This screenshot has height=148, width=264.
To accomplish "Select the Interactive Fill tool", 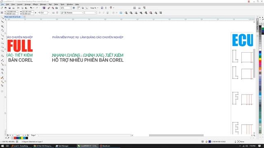I will [x=2, y=82].
